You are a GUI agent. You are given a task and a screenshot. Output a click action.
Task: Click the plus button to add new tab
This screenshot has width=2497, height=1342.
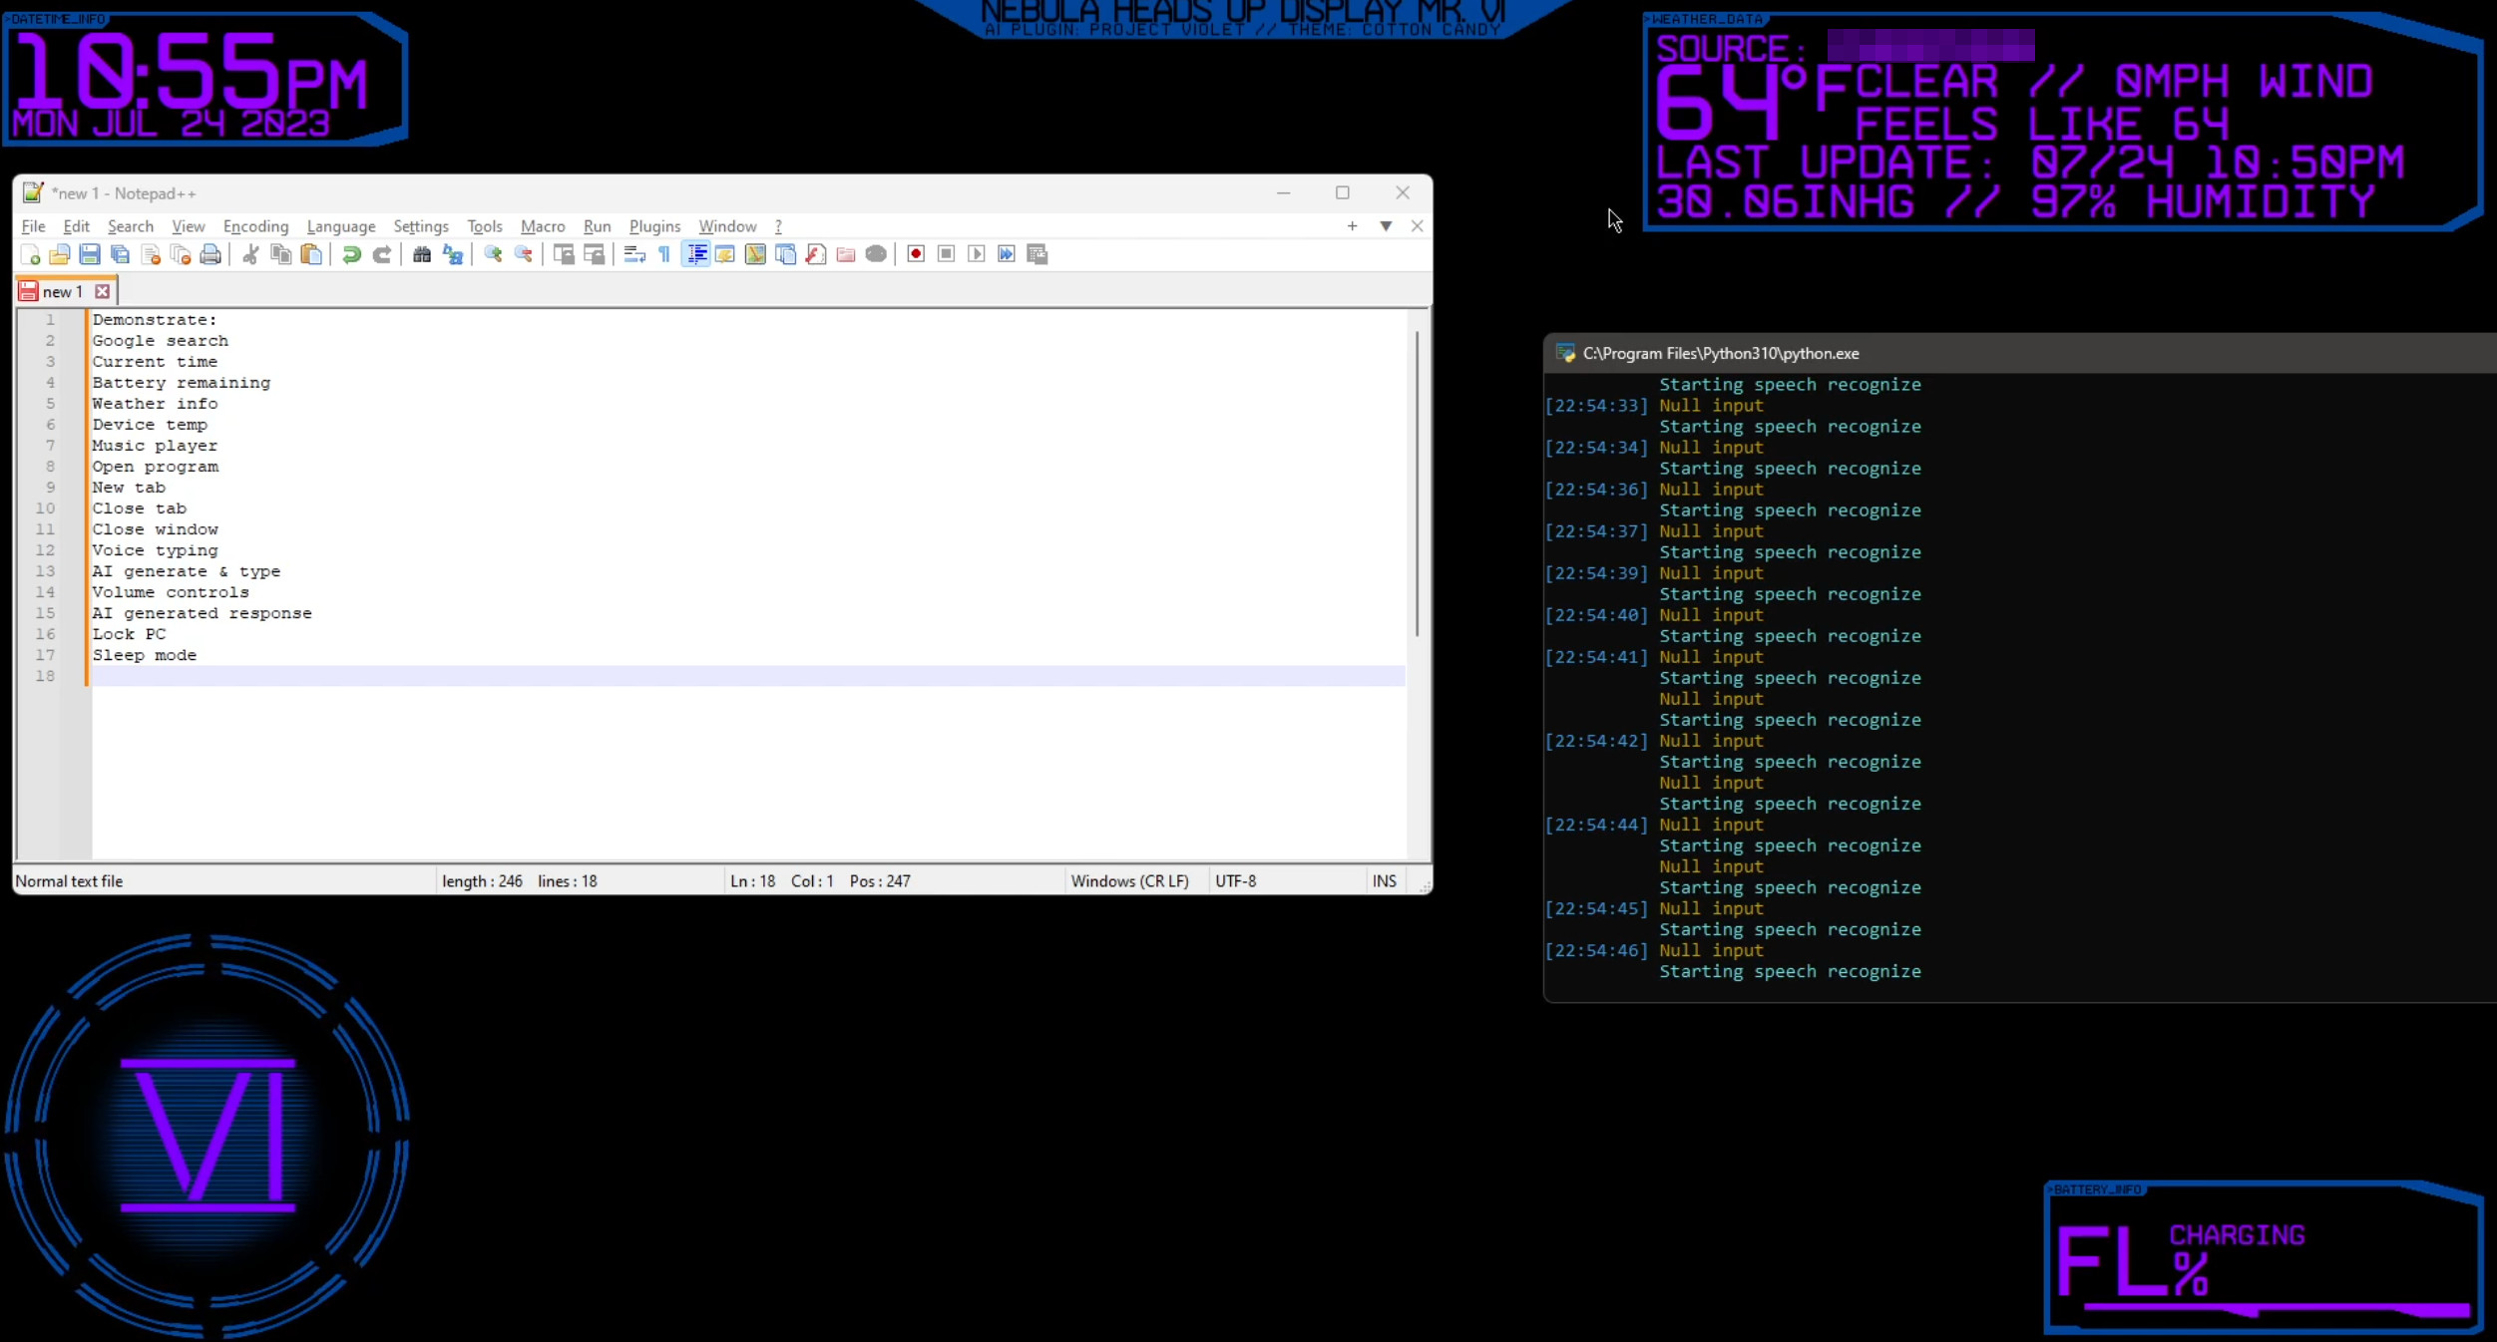(1352, 226)
